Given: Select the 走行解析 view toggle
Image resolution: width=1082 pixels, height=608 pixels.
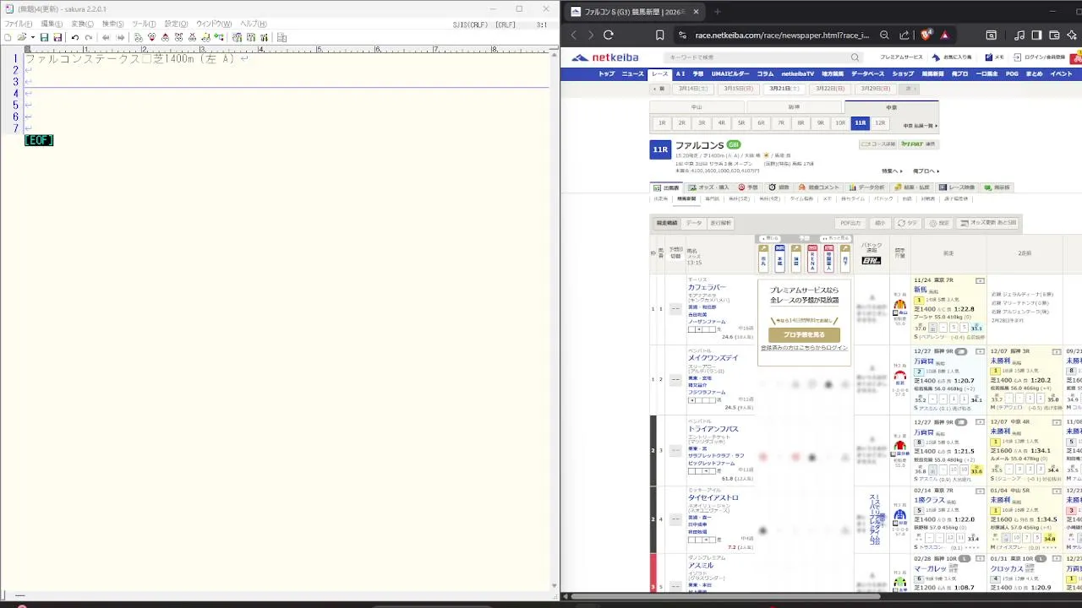Looking at the screenshot, I should 720,223.
